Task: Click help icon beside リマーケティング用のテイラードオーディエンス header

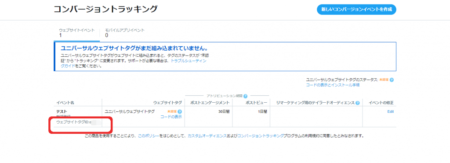Action: point(358,103)
